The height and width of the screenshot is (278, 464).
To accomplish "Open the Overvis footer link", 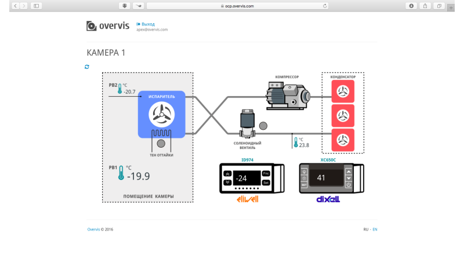I will click(x=93, y=229).
